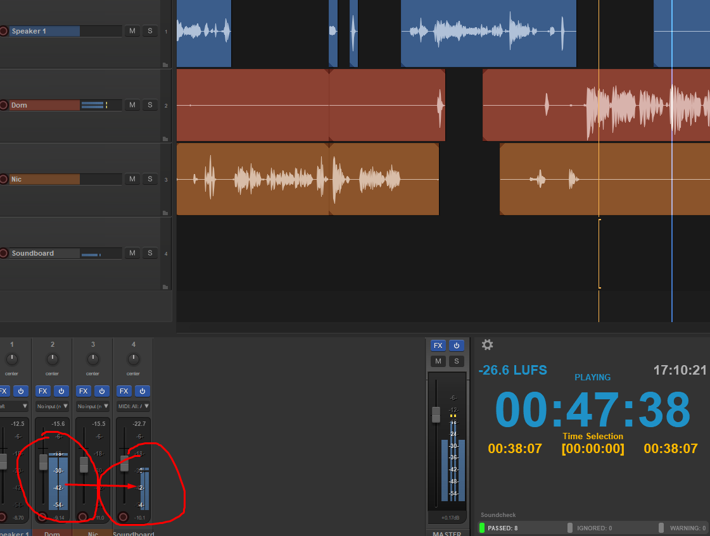The width and height of the screenshot is (710, 536).
Task: Open the settings gear above the LUFS readout
Action: [x=487, y=345]
